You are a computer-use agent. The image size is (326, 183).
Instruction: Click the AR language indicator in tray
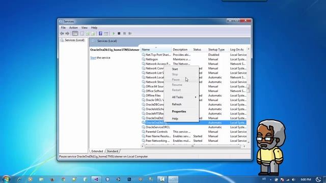(x=264, y=179)
